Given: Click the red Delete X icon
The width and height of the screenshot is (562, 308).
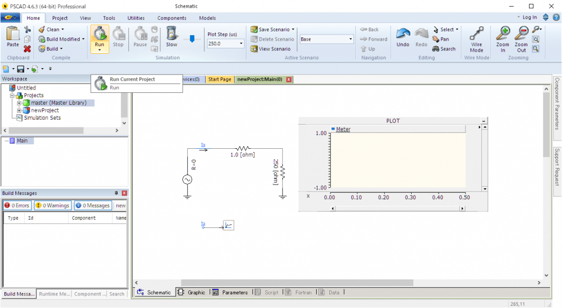Looking at the screenshot, I should [27, 49].
